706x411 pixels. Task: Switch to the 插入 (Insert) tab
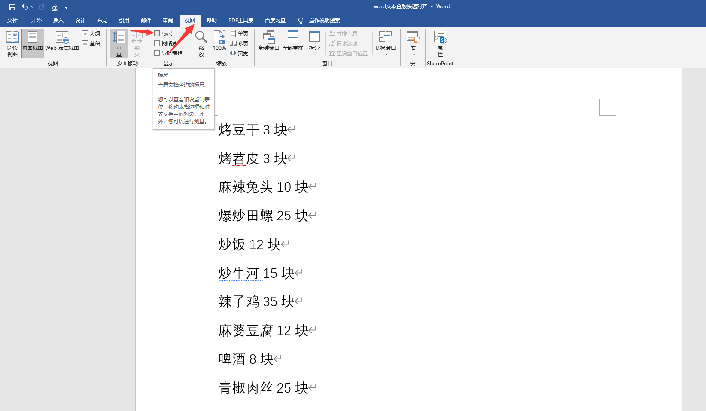point(58,21)
